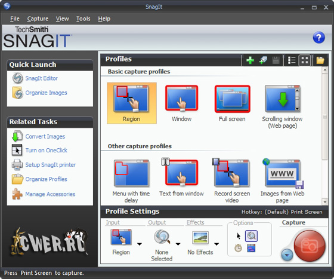The image size is (334, 279).
Task: Open the Input Region dropdown arrow
Action: click(140, 244)
